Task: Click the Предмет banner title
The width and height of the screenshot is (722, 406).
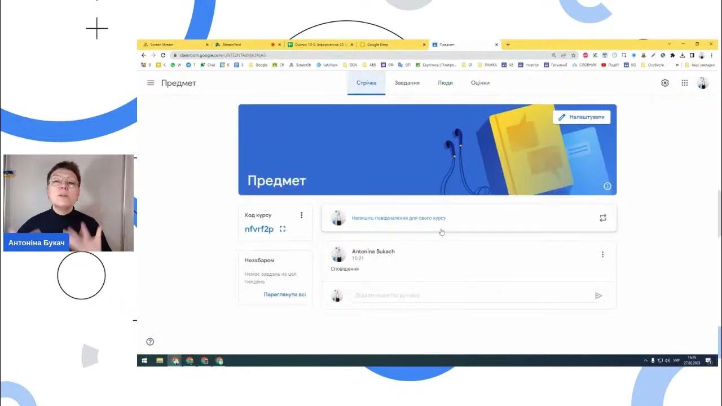Action: coord(276,181)
